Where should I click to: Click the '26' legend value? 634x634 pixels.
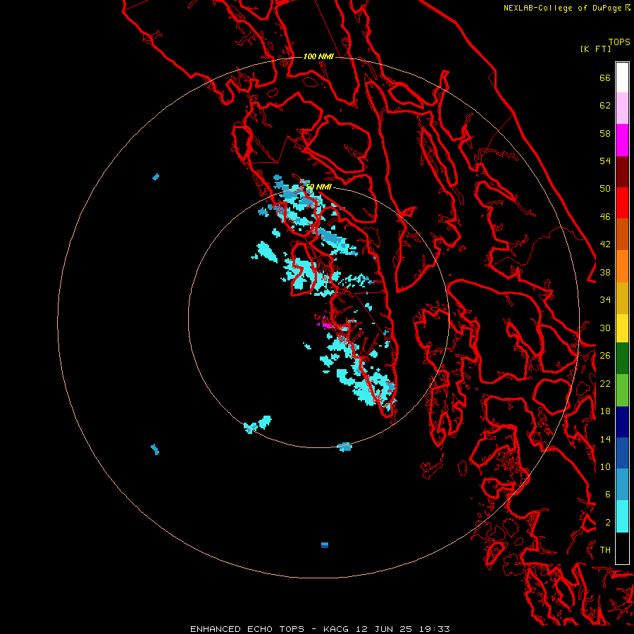point(605,356)
